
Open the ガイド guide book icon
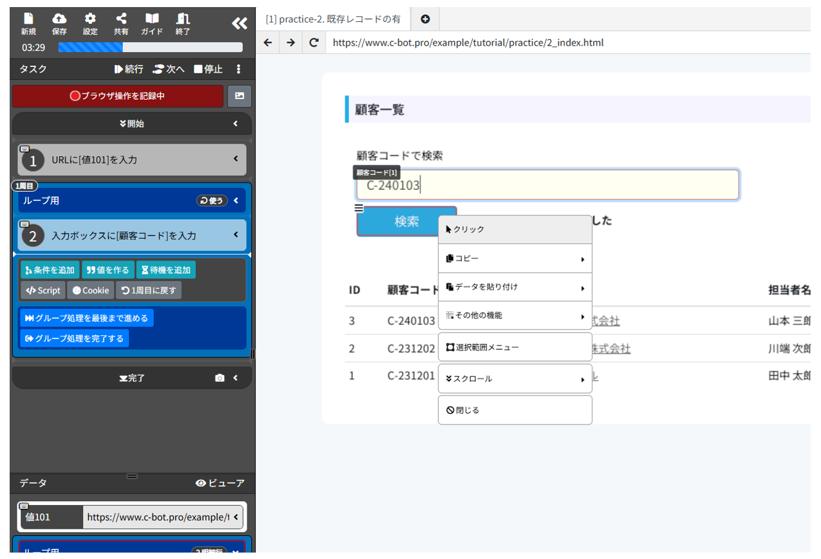coord(152,23)
